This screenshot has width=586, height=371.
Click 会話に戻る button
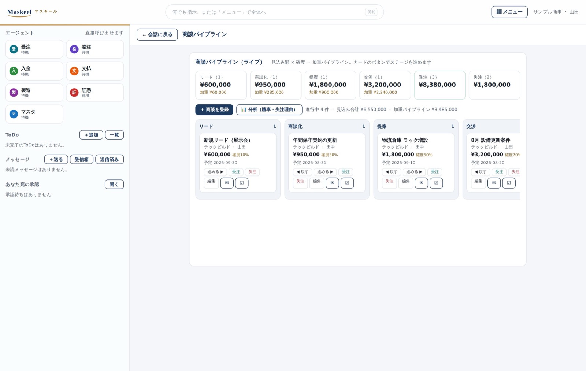[157, 34]
